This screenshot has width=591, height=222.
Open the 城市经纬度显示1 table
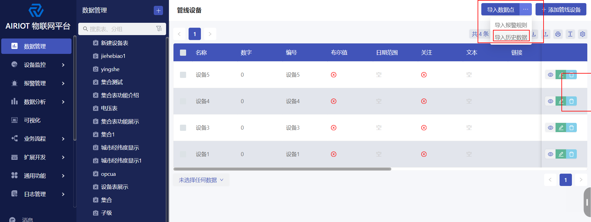coord(121,161)
